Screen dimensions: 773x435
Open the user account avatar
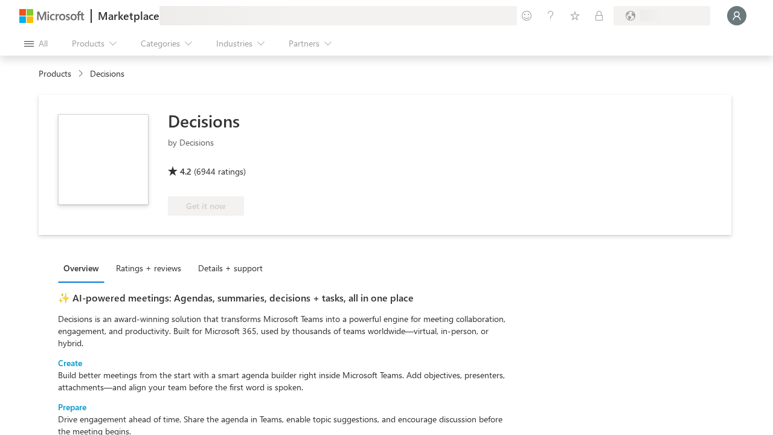click(x=737, y=16)
